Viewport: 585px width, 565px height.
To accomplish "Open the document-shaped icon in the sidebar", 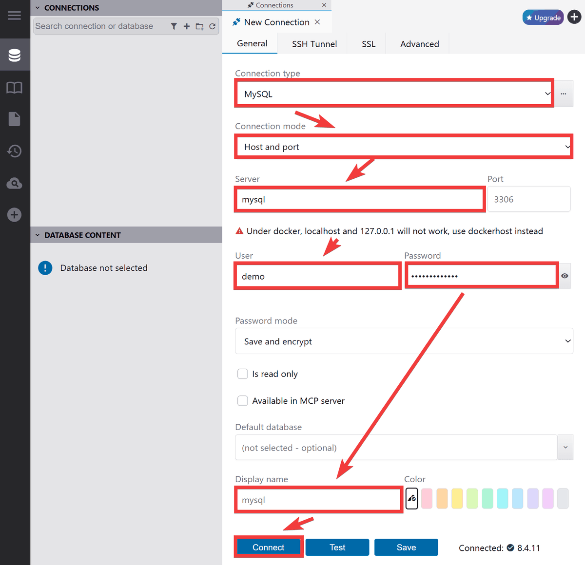I will tap(15, 119).
